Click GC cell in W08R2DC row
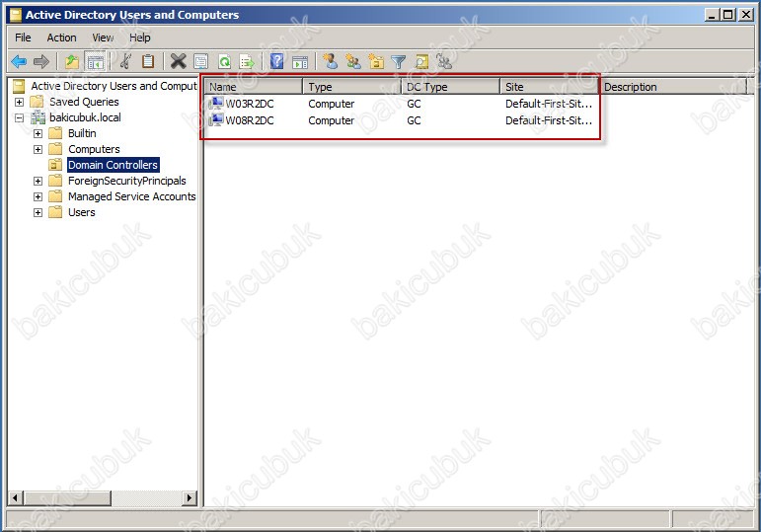 tap(414, 120)
